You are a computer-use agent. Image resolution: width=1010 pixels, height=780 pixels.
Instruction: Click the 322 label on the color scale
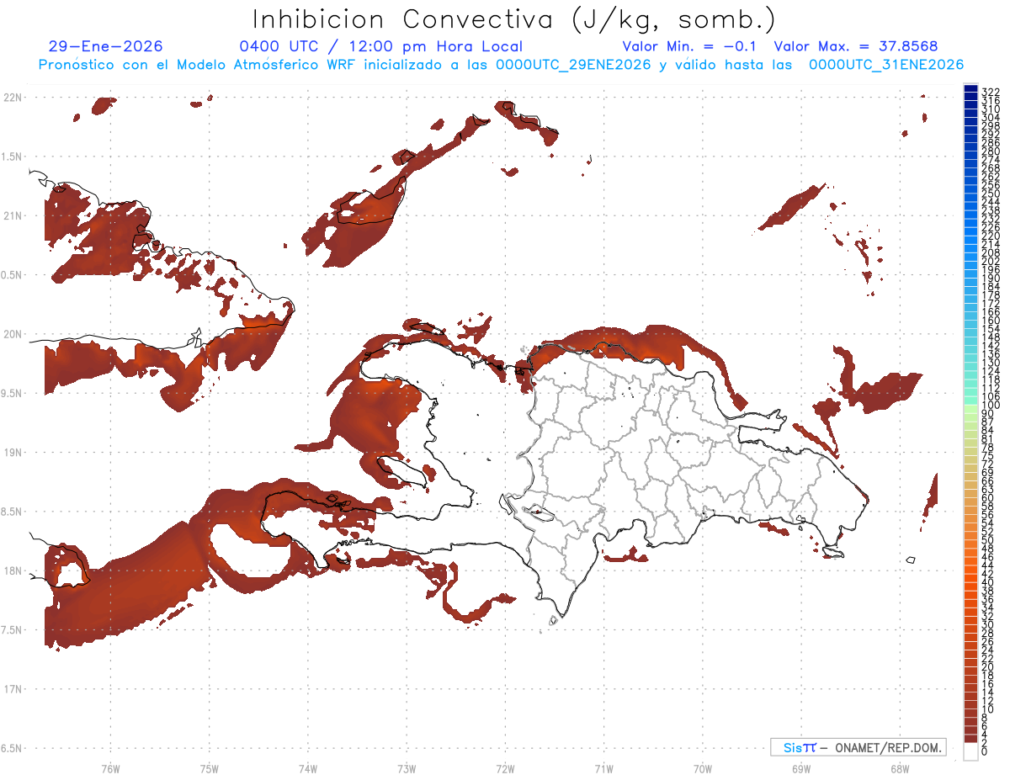tap(991, 92)
